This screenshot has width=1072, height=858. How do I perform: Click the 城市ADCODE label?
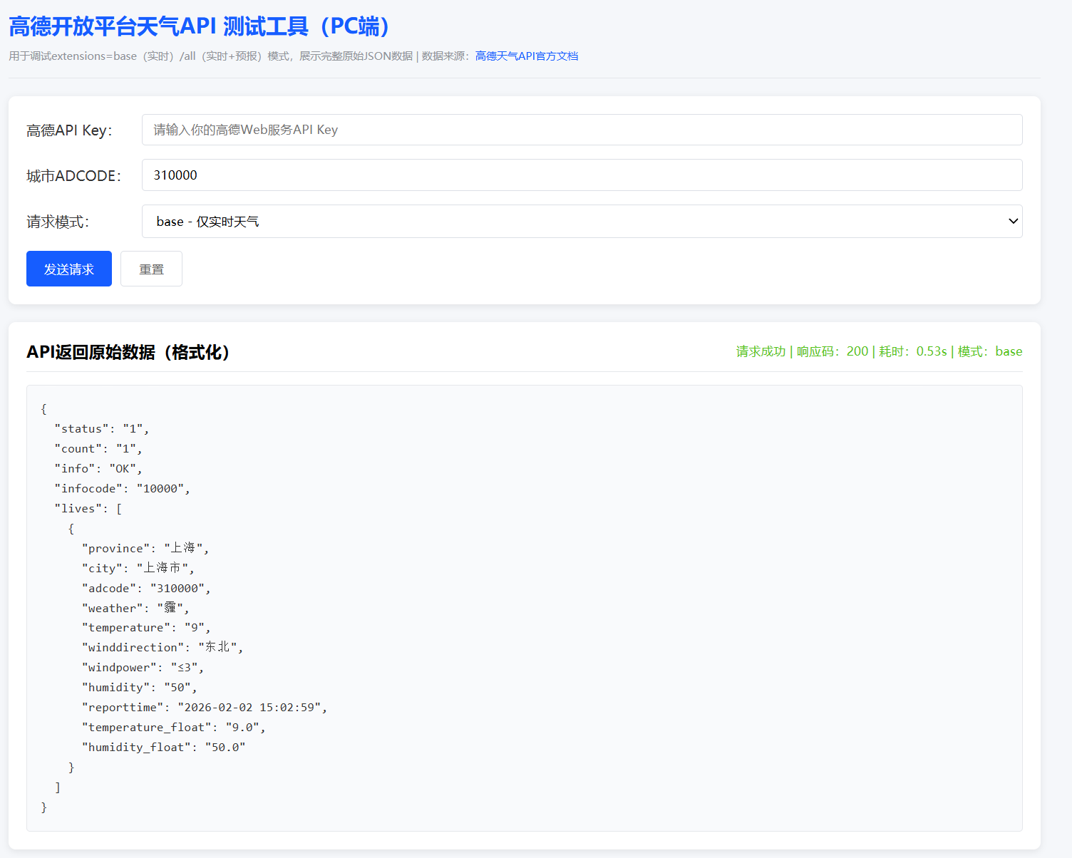[x=73, y=176]
